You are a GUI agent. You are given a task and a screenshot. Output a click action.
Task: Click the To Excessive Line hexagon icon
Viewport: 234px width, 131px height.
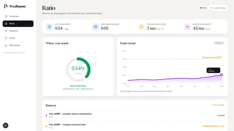(x=141, y=27)
